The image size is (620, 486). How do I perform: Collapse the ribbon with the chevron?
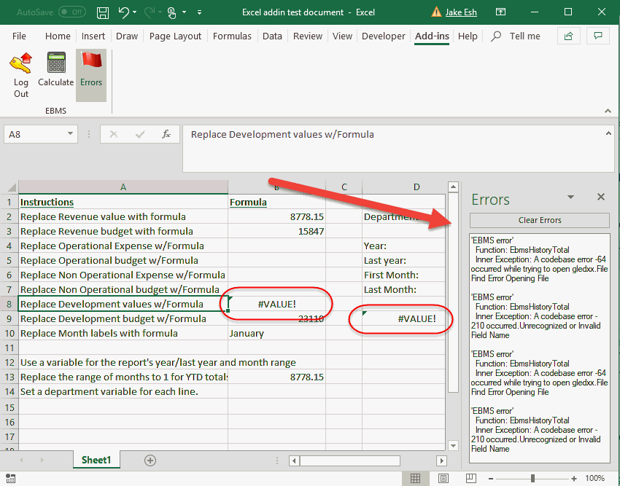pos(608,111)
